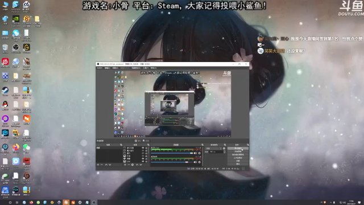
Task: Remove selected source with minus icon
Action: coord(129,165)
